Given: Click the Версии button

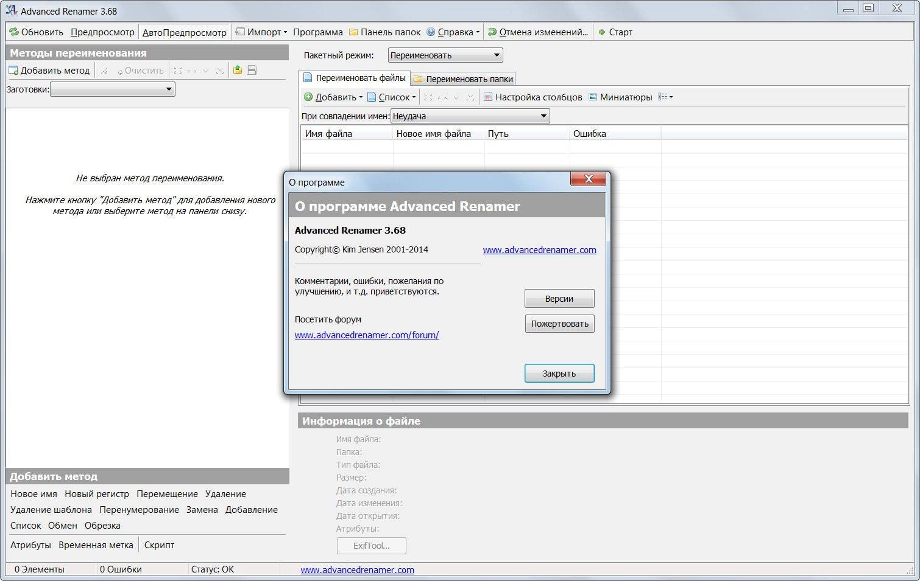Looking at the screenshot, I should tap(559, 299).
